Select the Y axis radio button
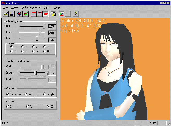171x126 pixels. pyautogui.click(x=28, y=107)
